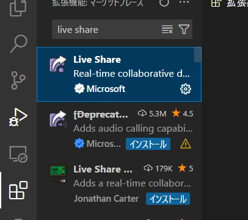Image resolution: width=248 pixels, height=220 pixels.
Task: Click the extensions list scrollbar thumb
Action: point(197,55)
